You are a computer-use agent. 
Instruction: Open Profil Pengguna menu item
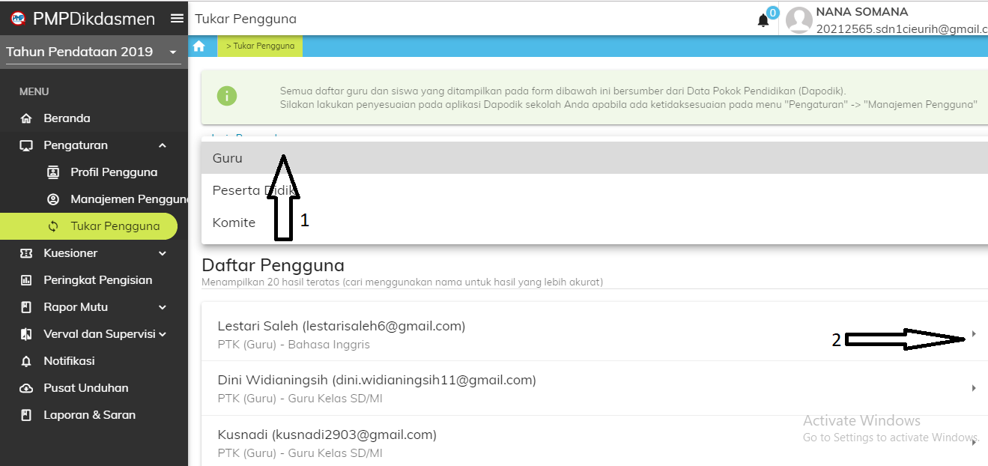coord(94,172)
